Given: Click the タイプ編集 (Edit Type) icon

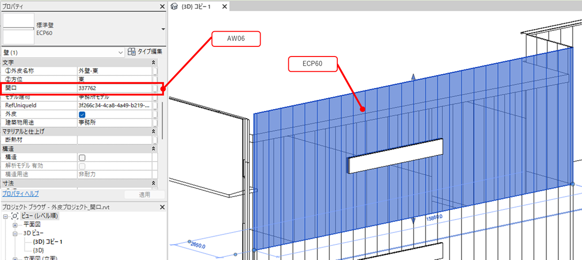Looking at the screenshot, I should click(132, 52).
